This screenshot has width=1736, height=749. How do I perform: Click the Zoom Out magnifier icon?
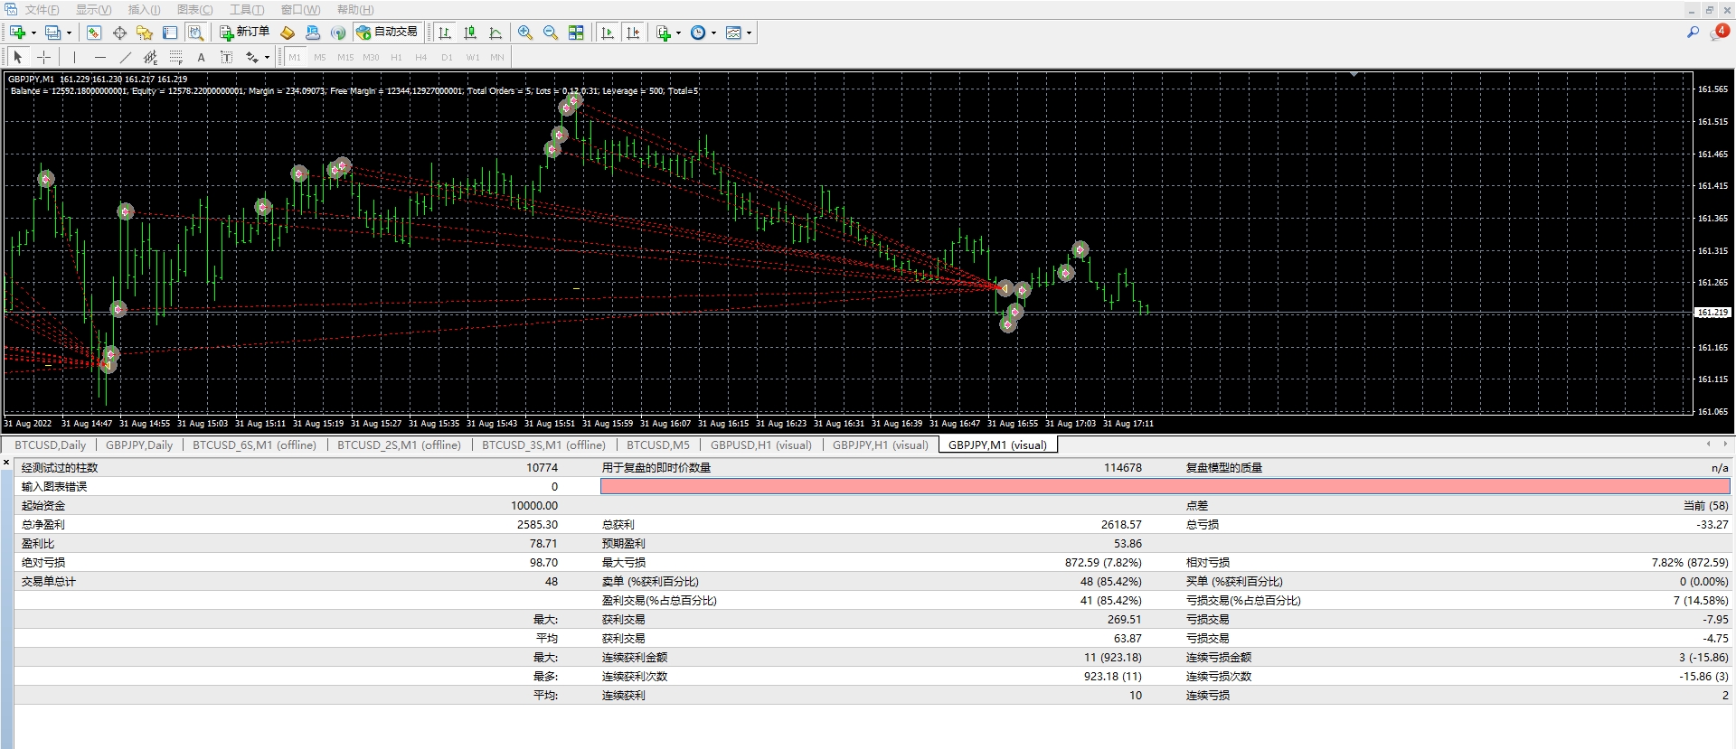(550, 33)
